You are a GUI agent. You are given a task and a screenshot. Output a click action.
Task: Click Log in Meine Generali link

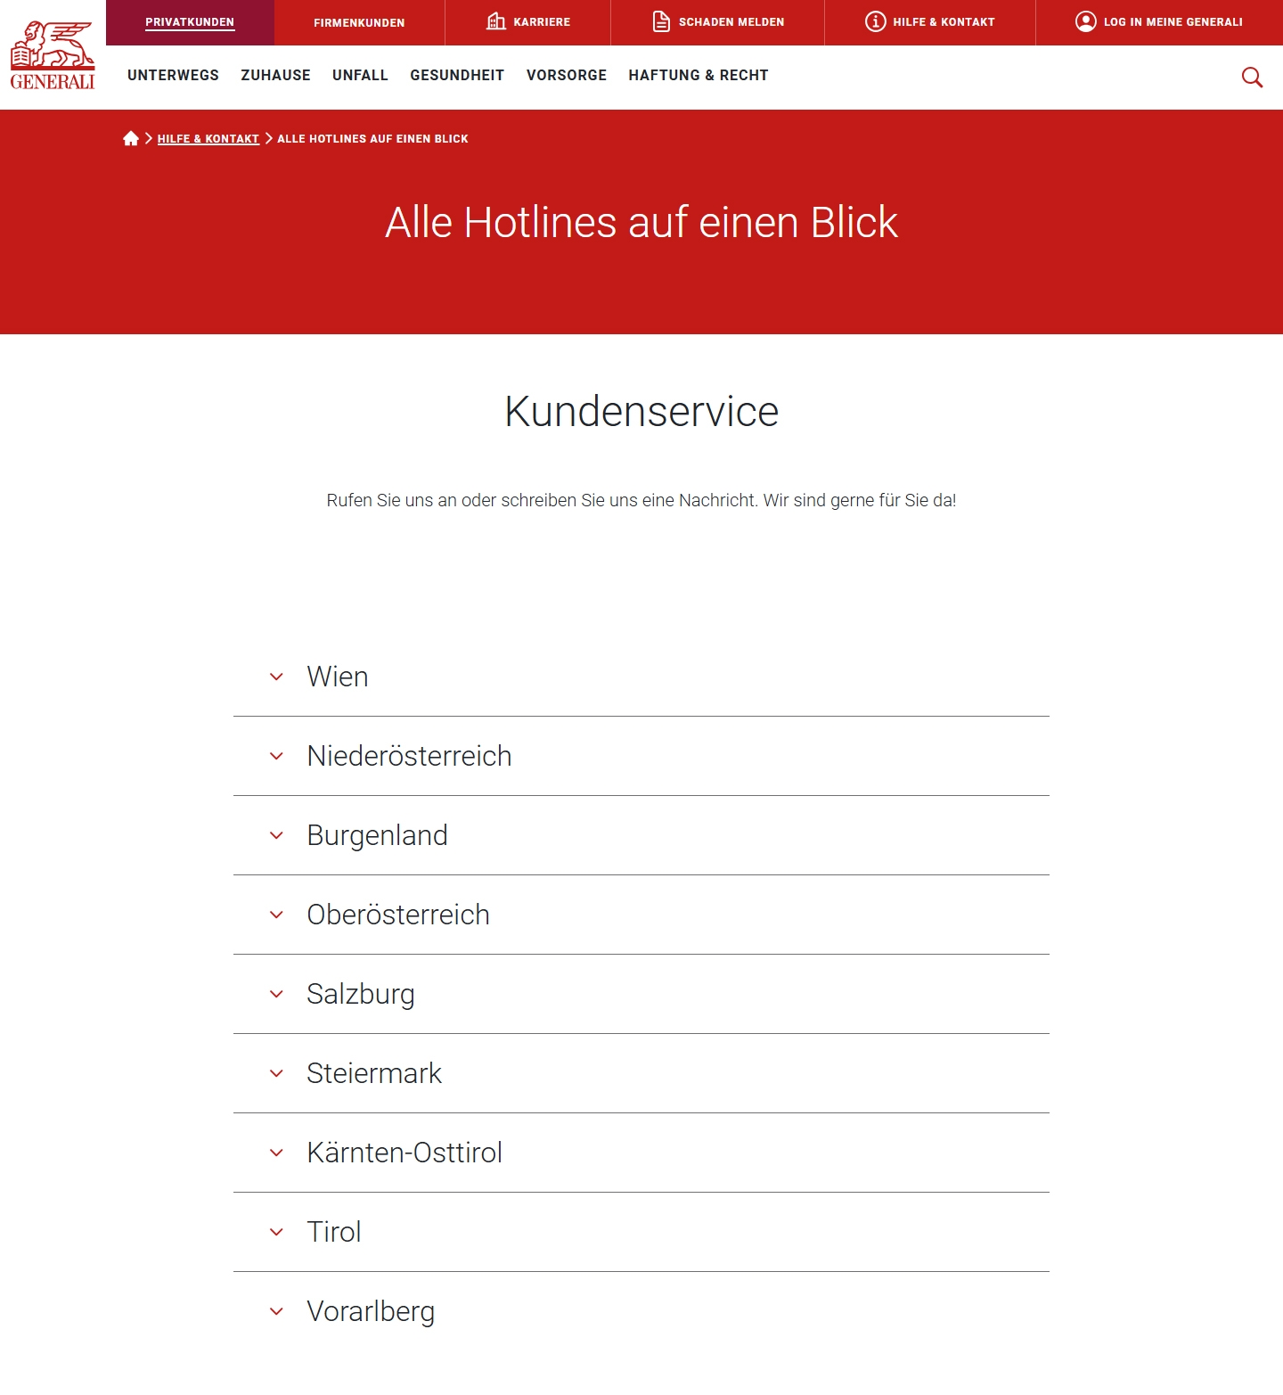[x=1173, y=22]
